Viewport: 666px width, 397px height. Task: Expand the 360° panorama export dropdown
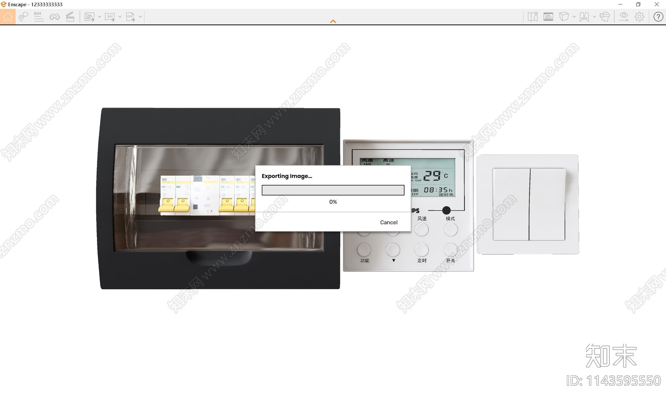[120, 17]
